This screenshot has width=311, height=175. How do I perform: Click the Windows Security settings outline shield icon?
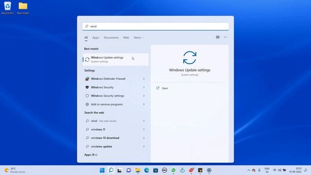87,96
